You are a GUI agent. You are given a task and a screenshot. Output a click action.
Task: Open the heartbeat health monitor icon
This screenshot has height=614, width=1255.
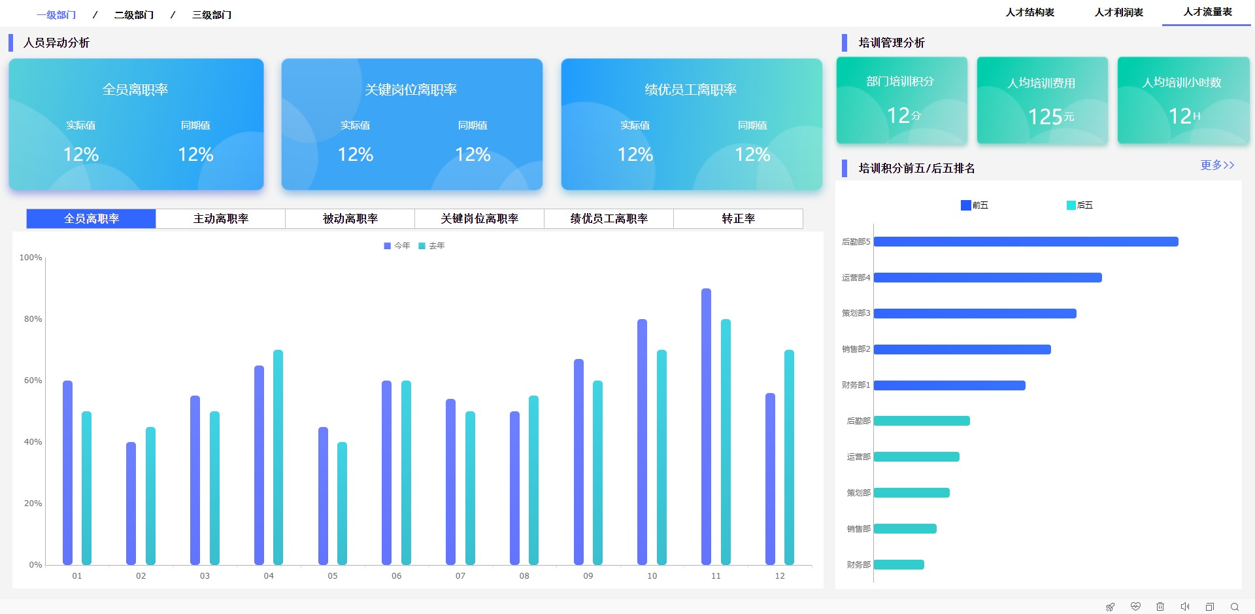1135,607
